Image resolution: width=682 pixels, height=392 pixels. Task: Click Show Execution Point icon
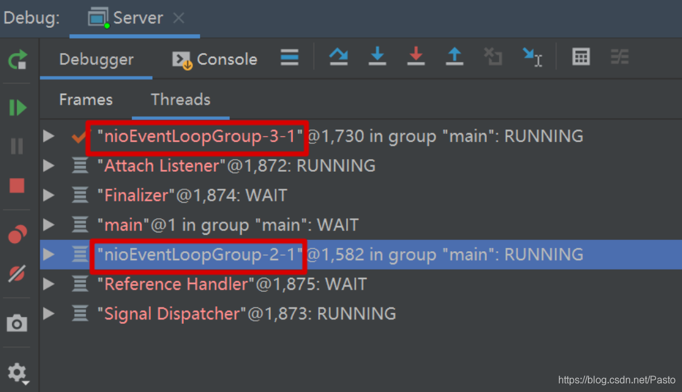[289, 57]
